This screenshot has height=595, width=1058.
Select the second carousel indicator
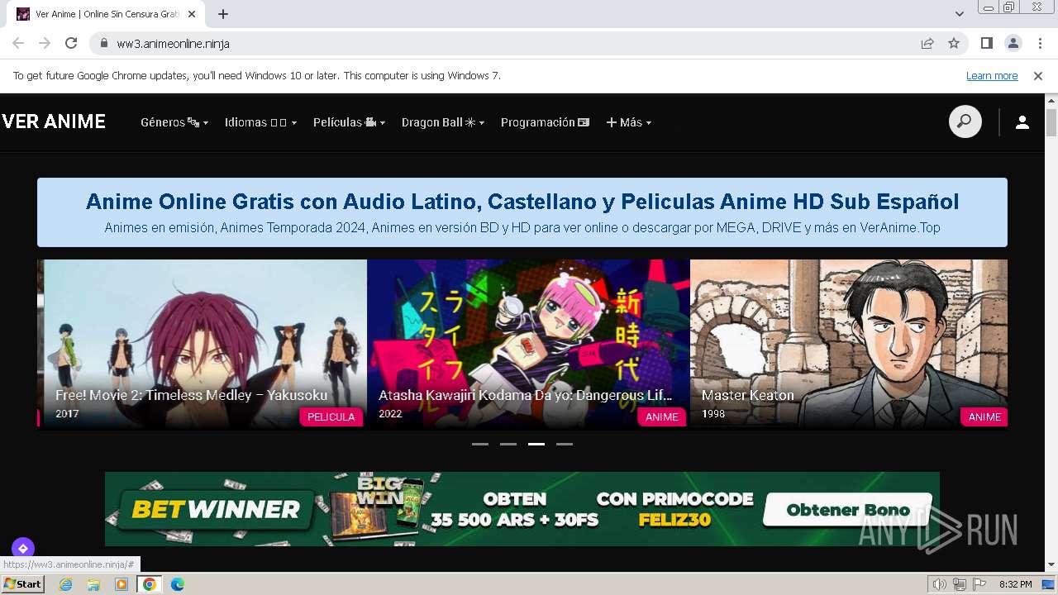508,444
